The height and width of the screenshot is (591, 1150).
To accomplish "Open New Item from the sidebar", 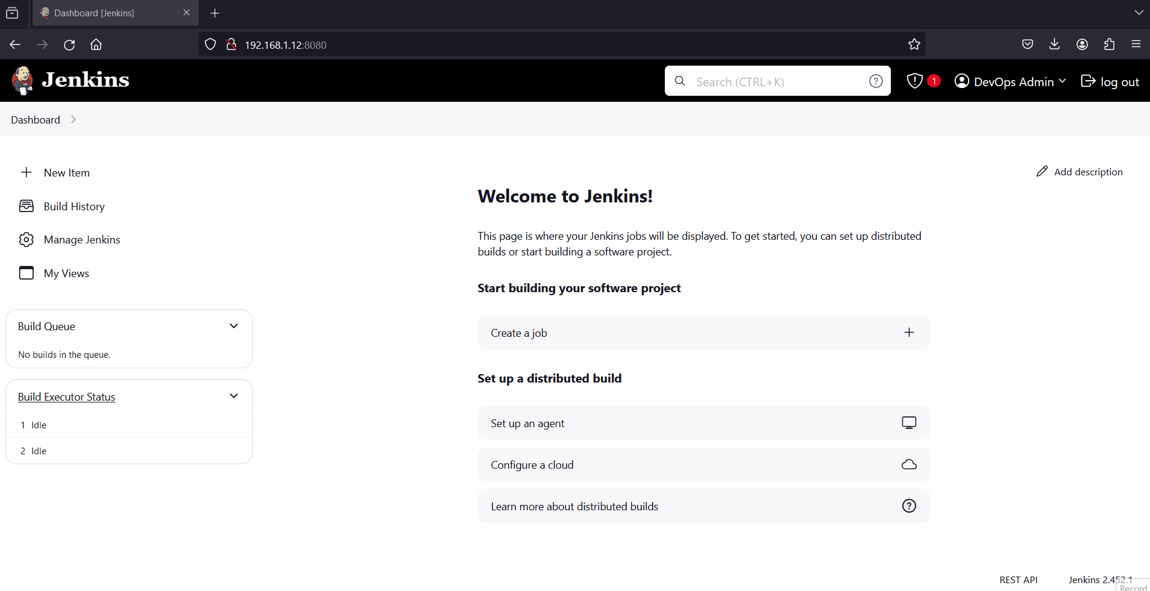I will pos(66,173).
